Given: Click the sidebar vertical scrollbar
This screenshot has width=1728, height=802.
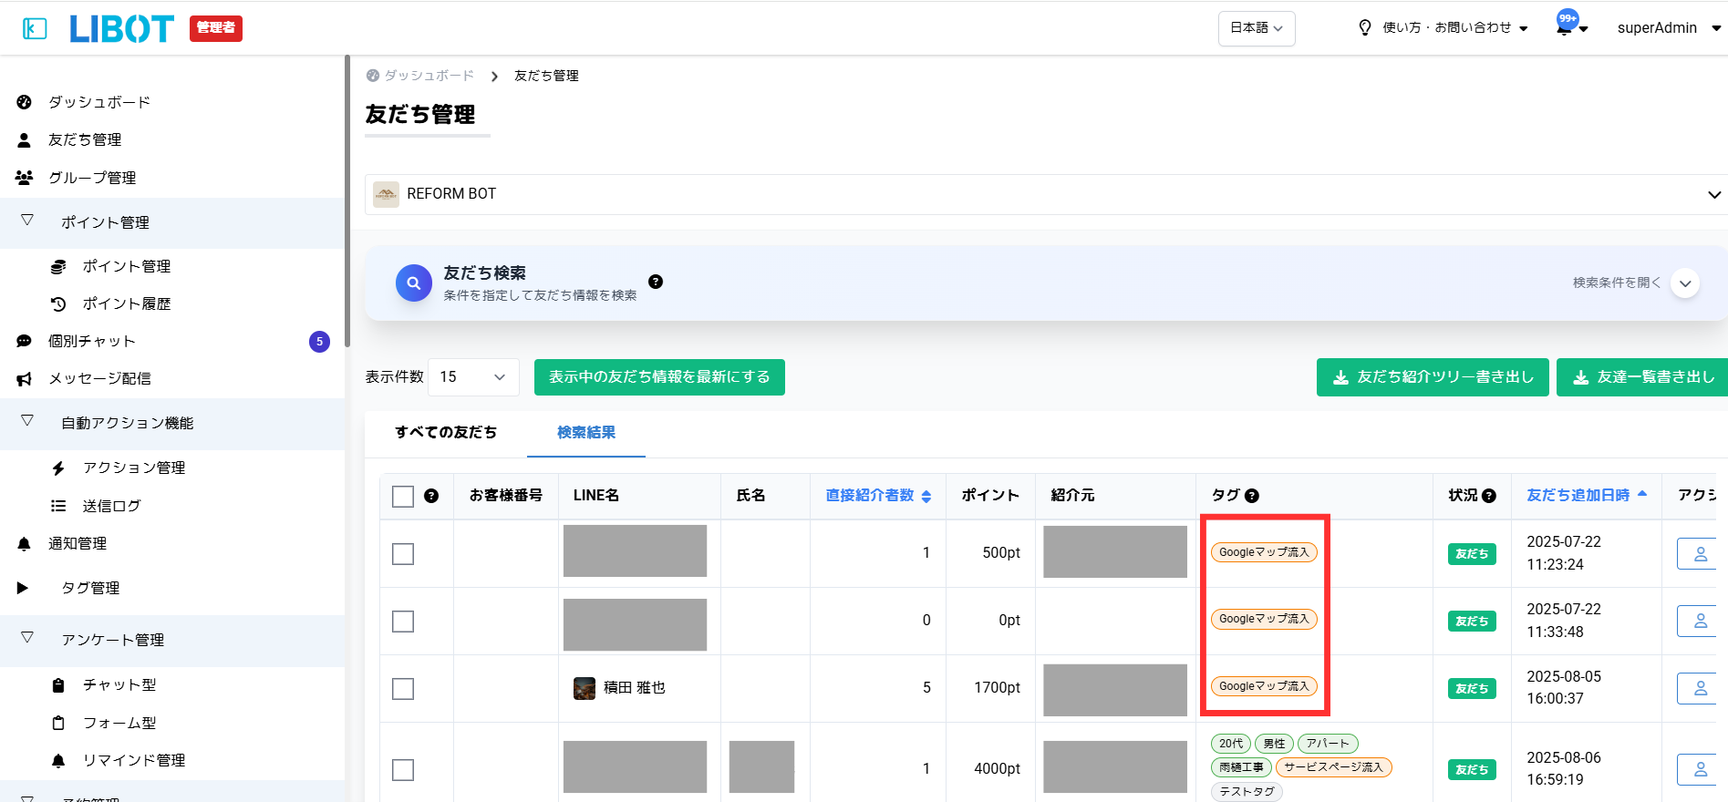Looking at the screenshot, I should [347, 200].
